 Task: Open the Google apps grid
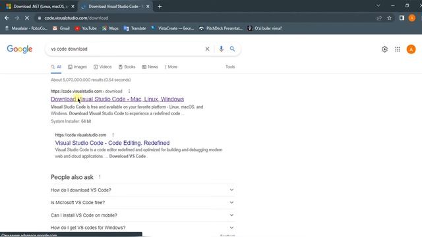pyautogui.click(x=397, y=49)
